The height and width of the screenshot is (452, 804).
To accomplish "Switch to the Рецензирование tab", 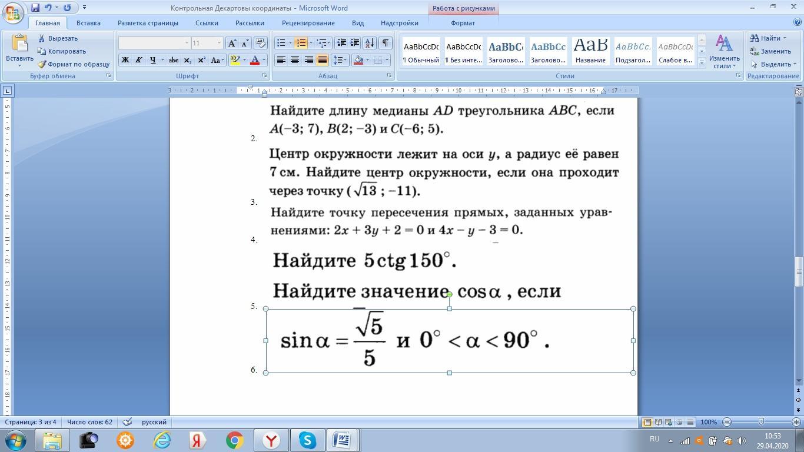I will point(308,23).
